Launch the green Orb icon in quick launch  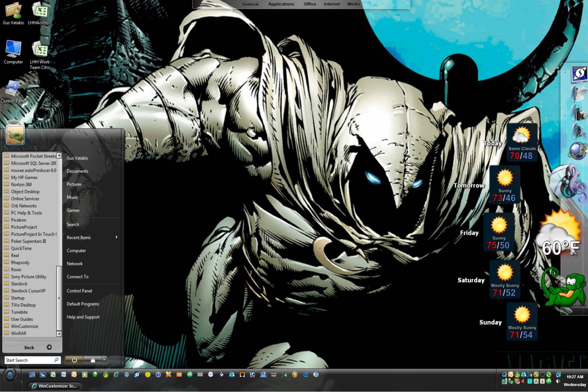pos(190,374)
